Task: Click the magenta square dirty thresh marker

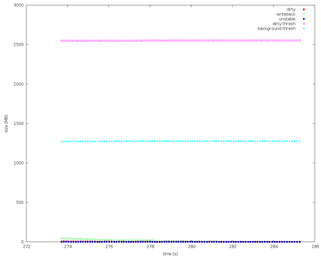Action: pos(304,24)
